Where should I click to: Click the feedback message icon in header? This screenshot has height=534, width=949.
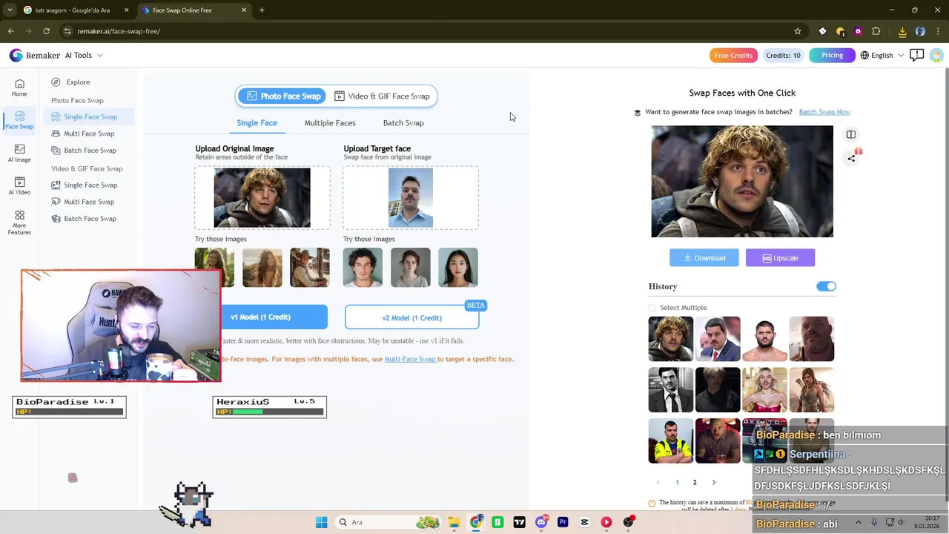(916, 55)
